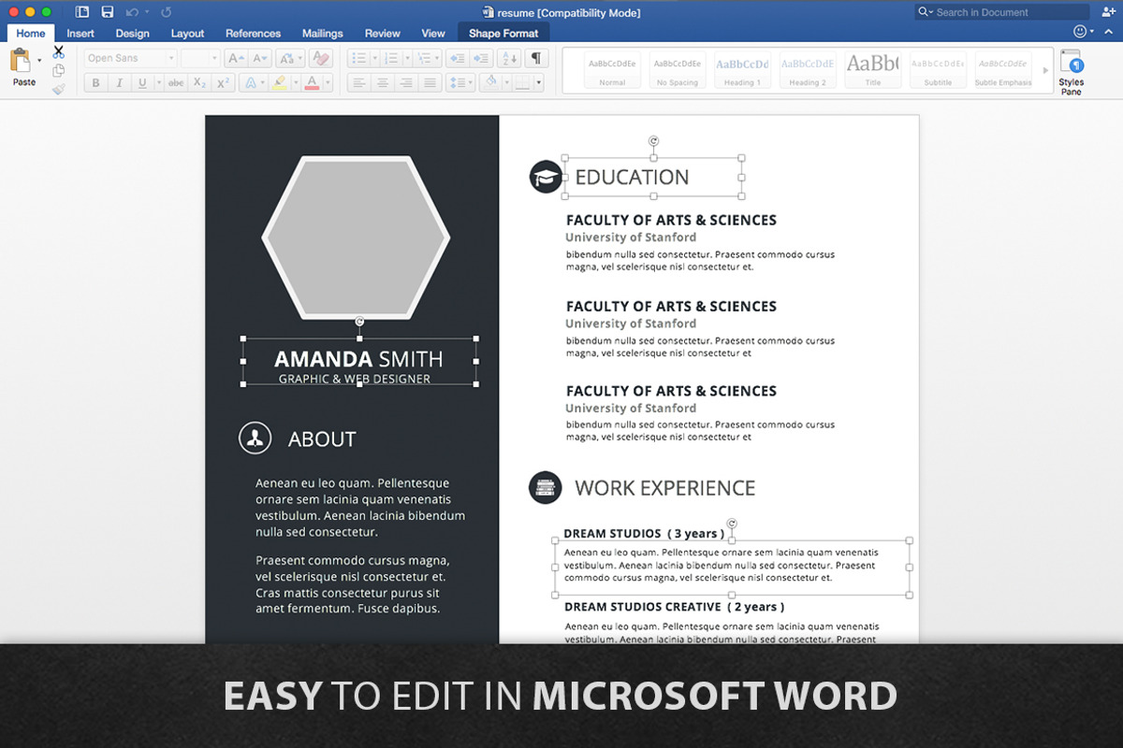Viewport: 1123px width, 748px height.
Task: Click the red font color button
Action: (313, 83)
